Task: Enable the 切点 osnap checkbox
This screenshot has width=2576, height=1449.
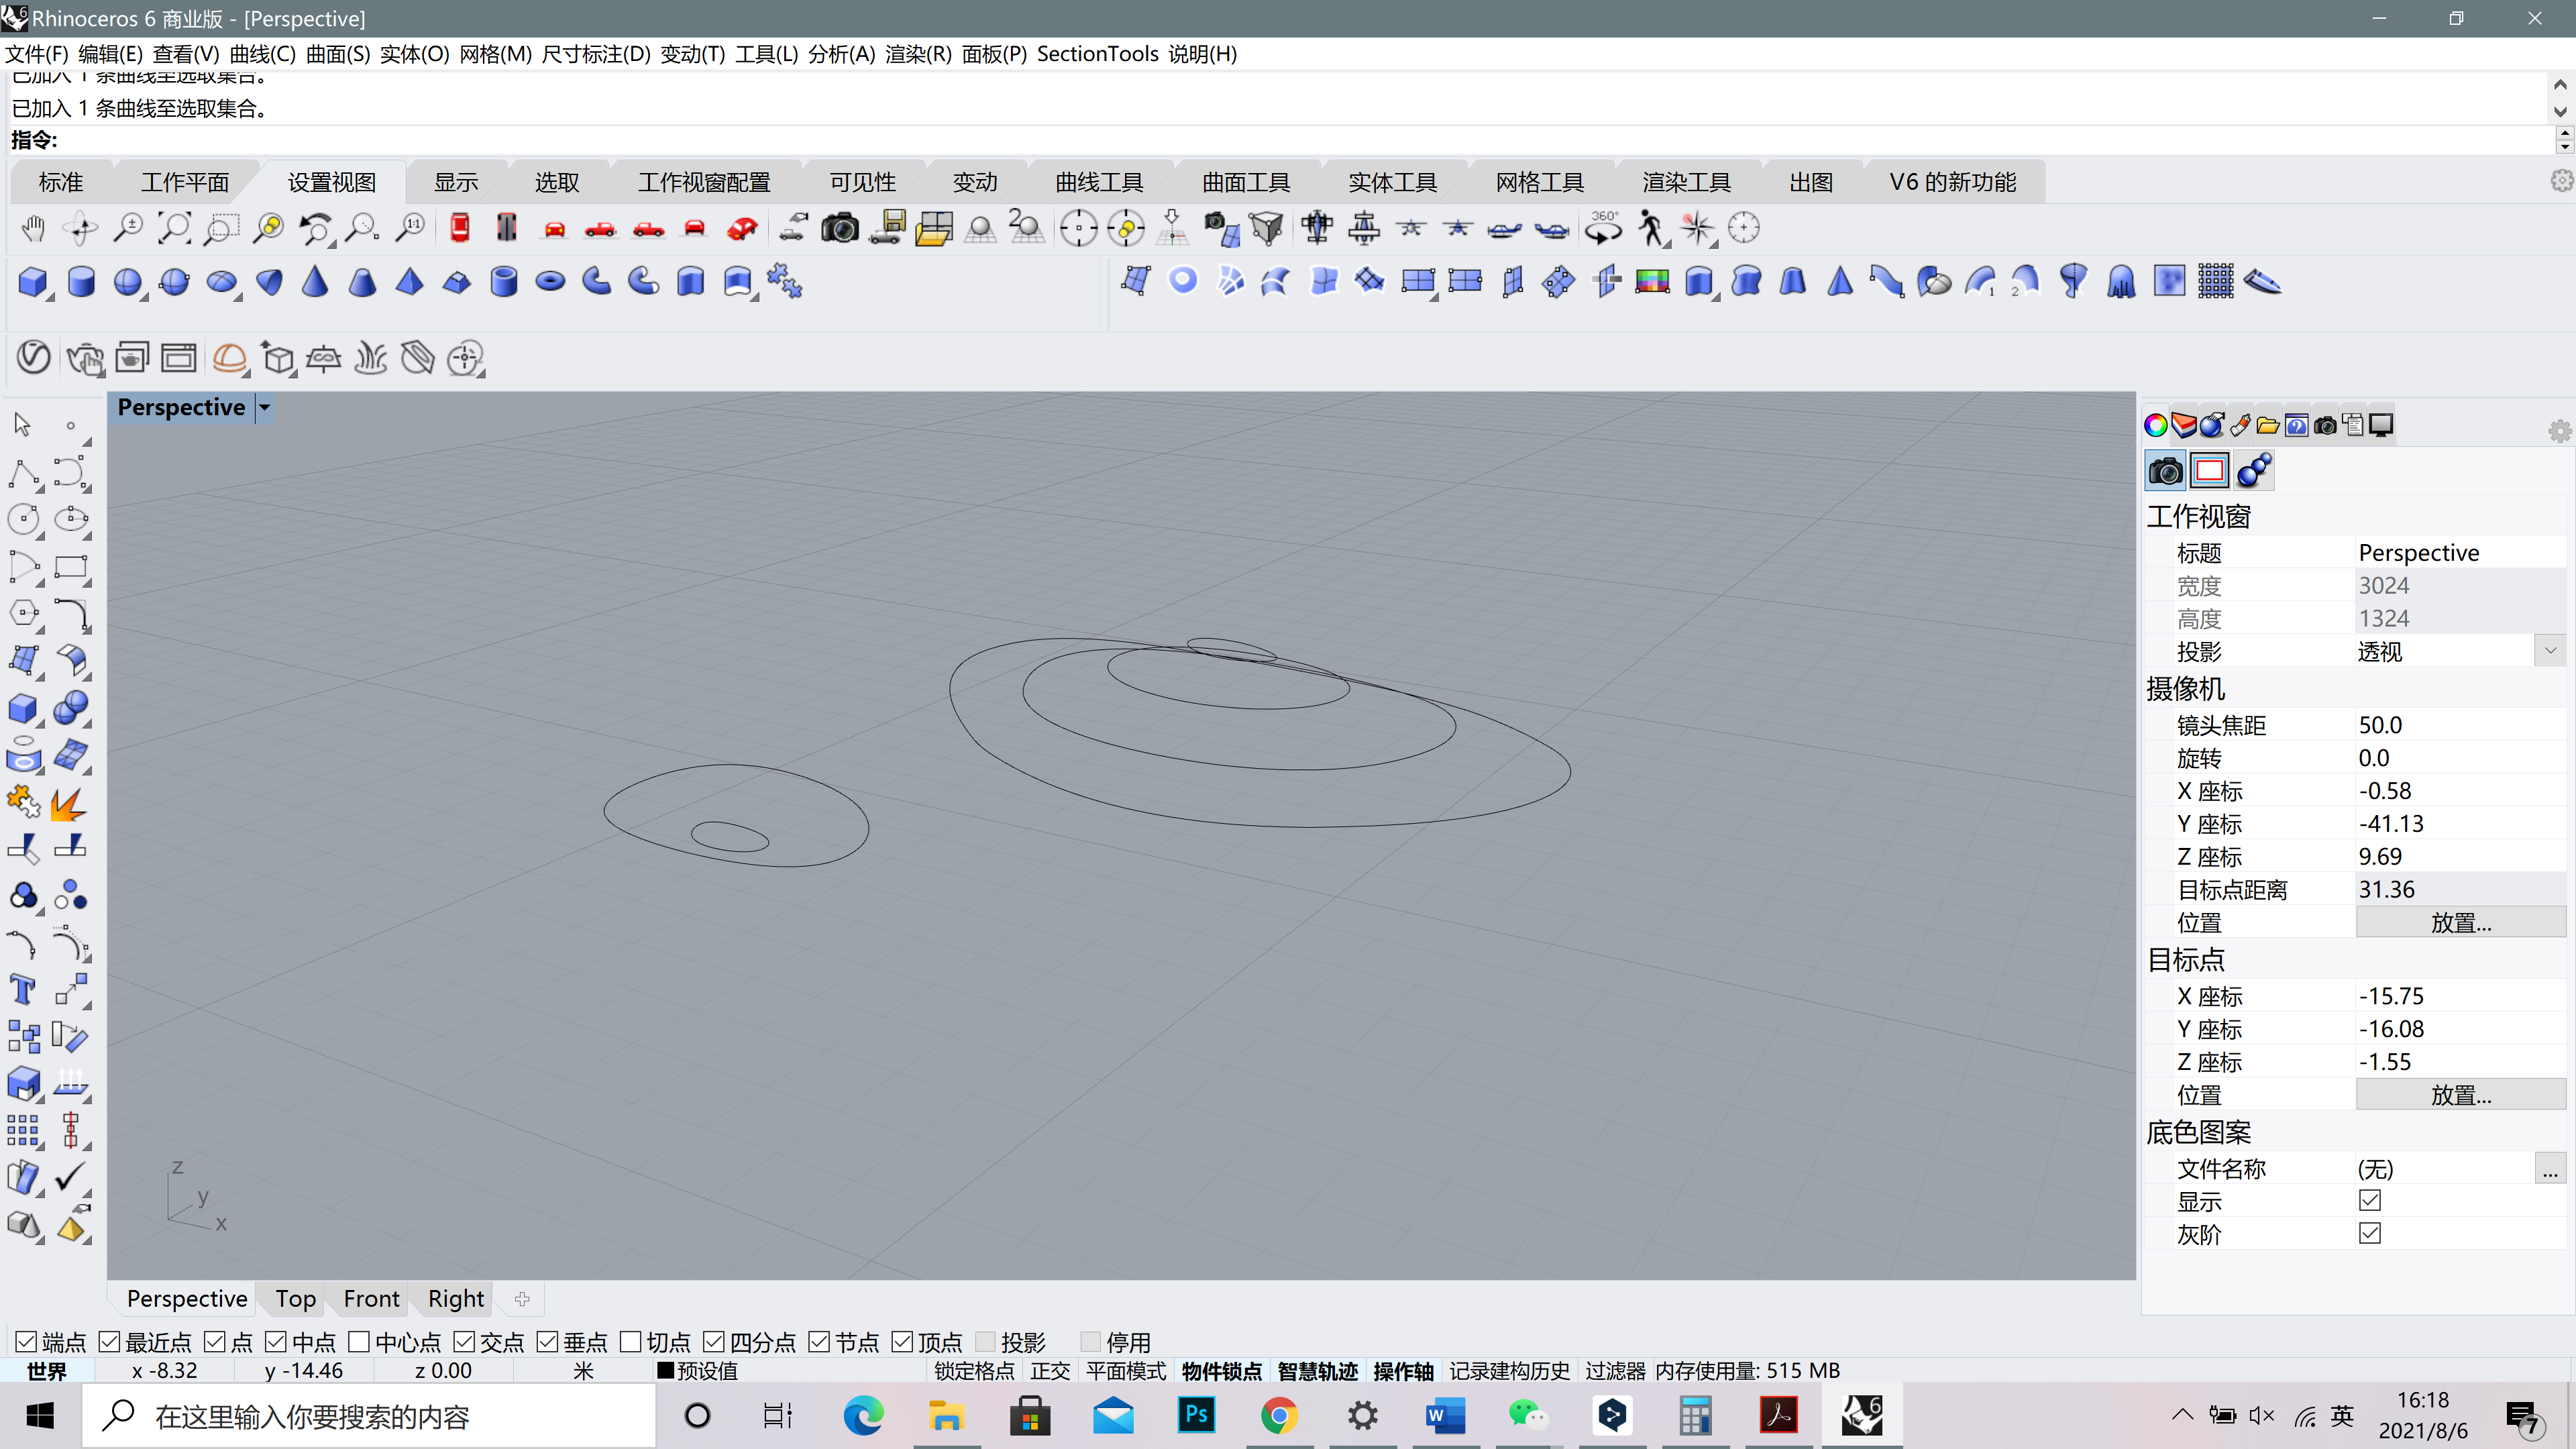Action: point(631,1341)
